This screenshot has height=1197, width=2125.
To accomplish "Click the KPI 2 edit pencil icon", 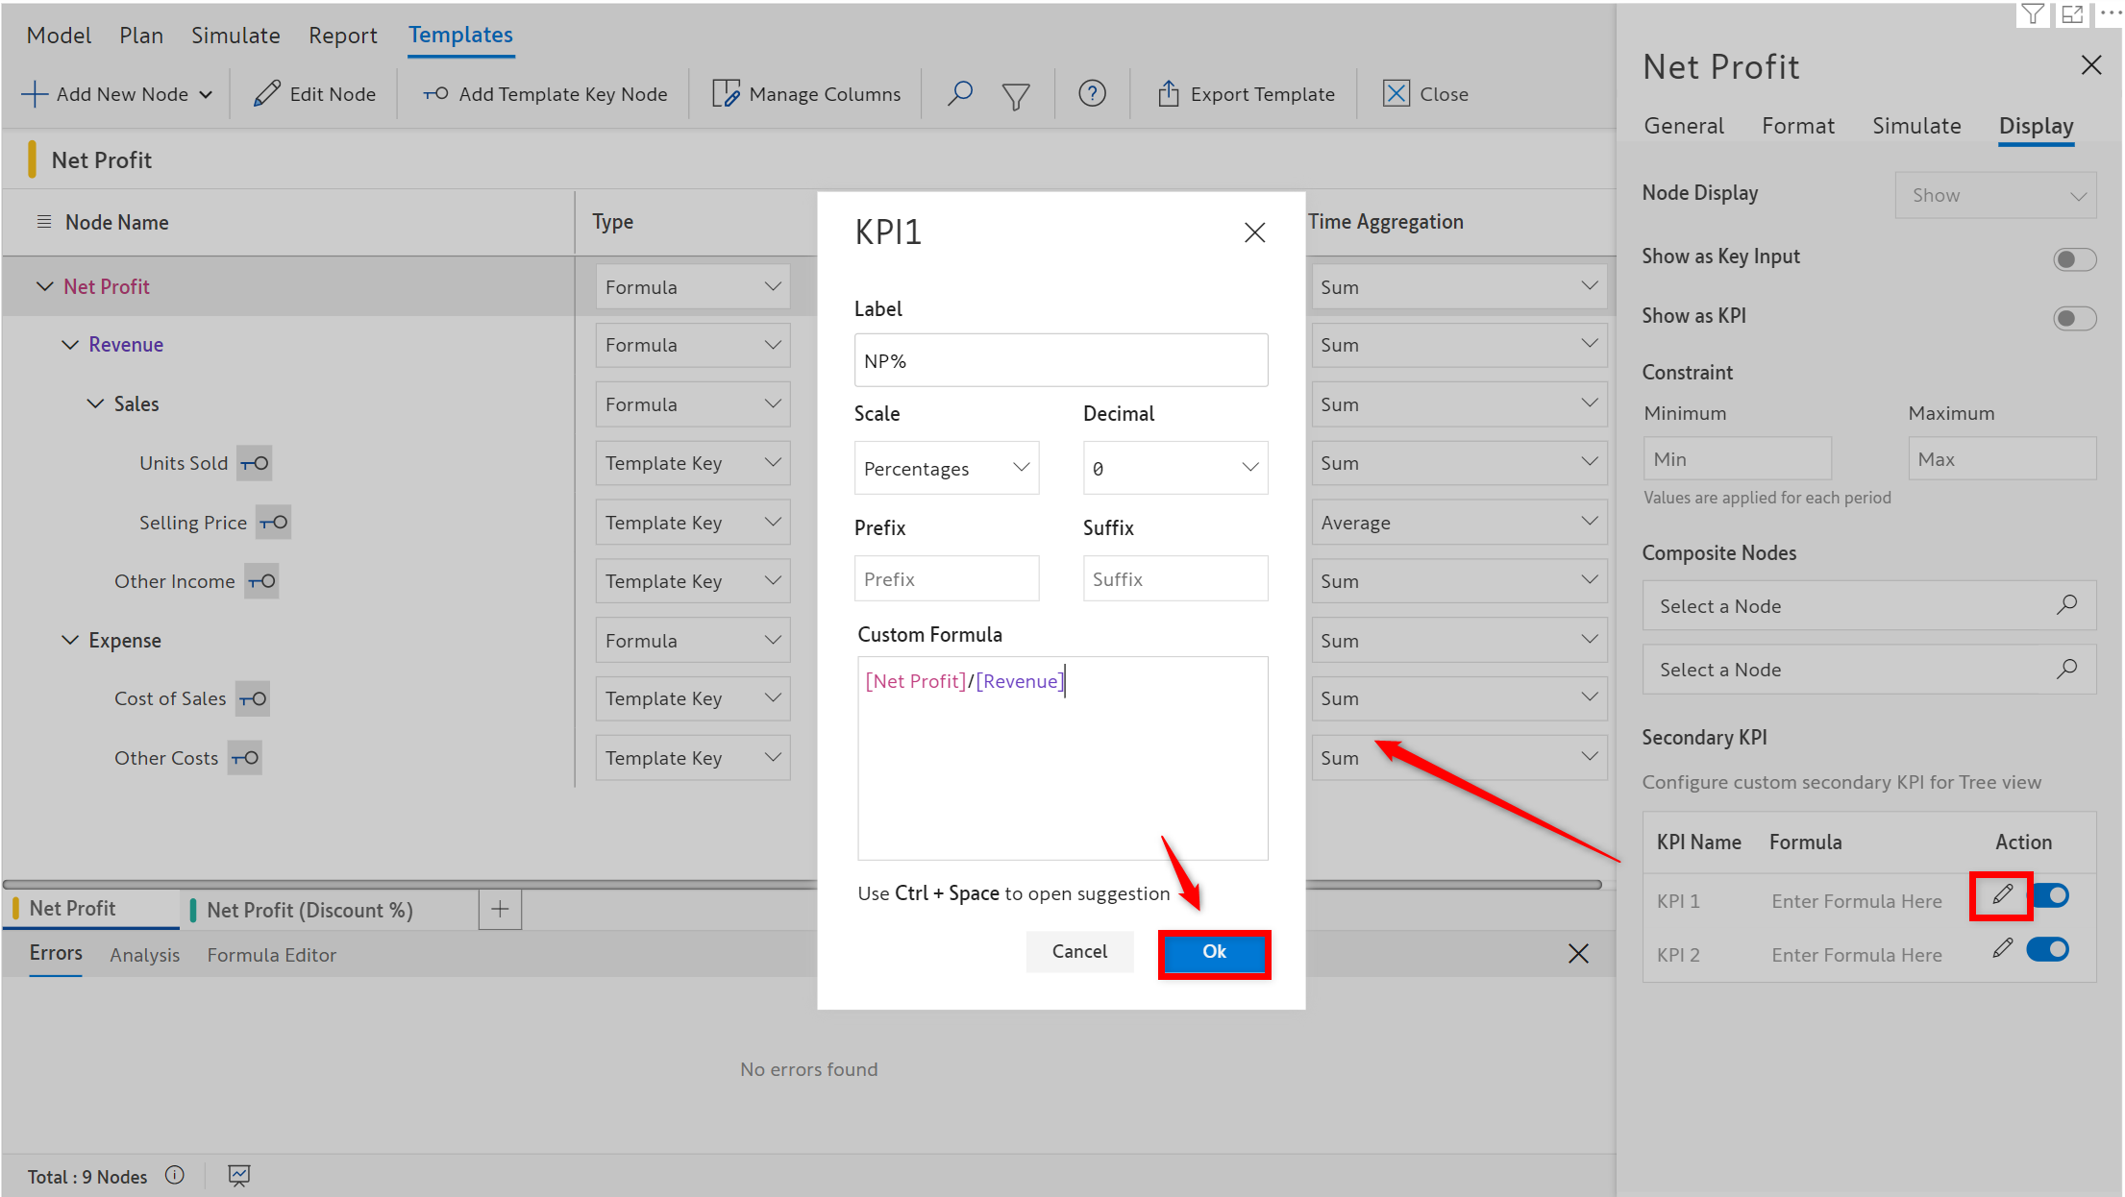I will (2002, 949).
